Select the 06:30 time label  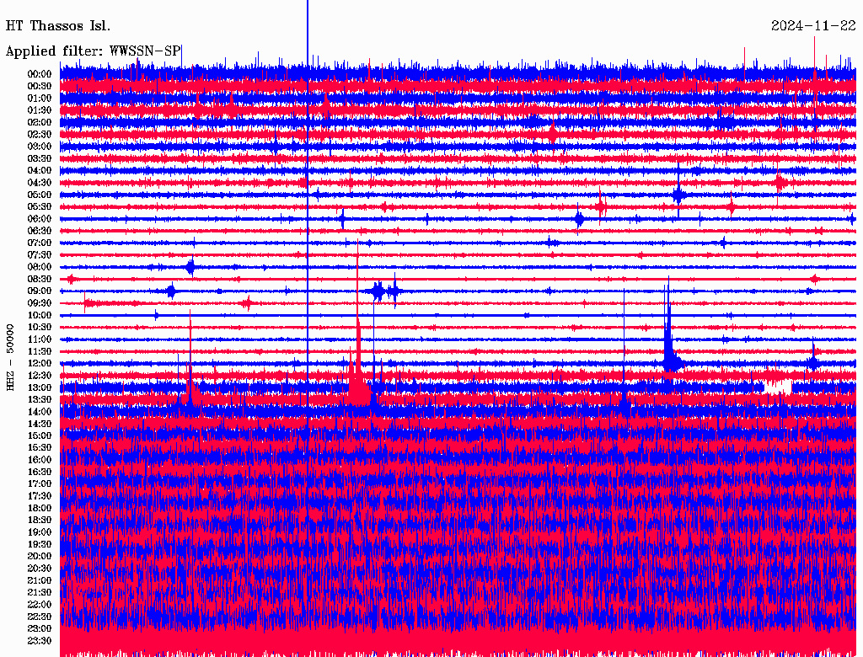pyautogui.click(x=40, y=231)
